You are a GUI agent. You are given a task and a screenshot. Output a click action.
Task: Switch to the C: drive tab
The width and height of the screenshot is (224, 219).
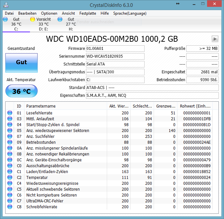pyautogui.click(x=16, y=24)
